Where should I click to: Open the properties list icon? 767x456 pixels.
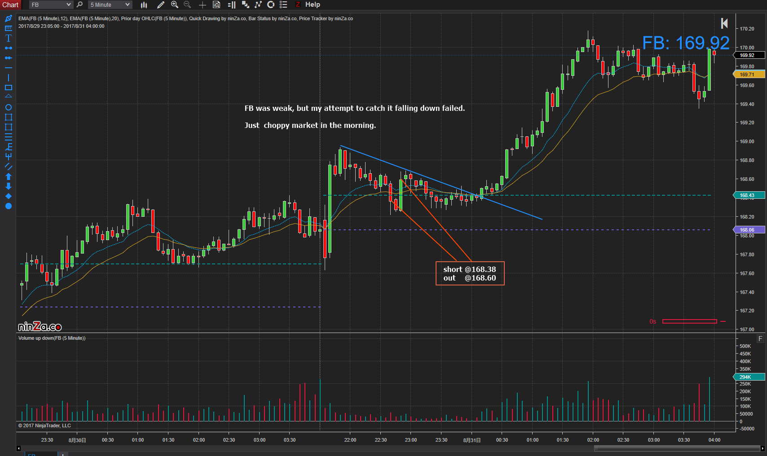[283, 5]
